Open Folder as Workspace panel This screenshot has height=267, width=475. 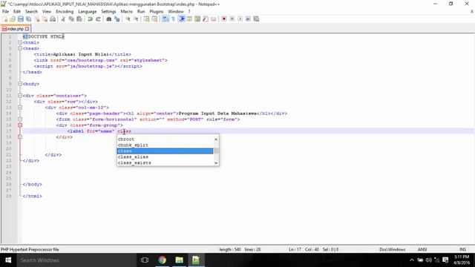tap(214, 19)
